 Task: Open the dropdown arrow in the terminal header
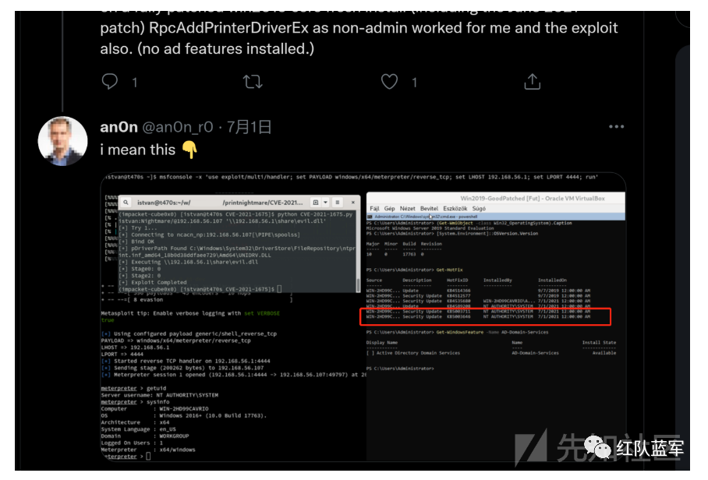[326, 203]
